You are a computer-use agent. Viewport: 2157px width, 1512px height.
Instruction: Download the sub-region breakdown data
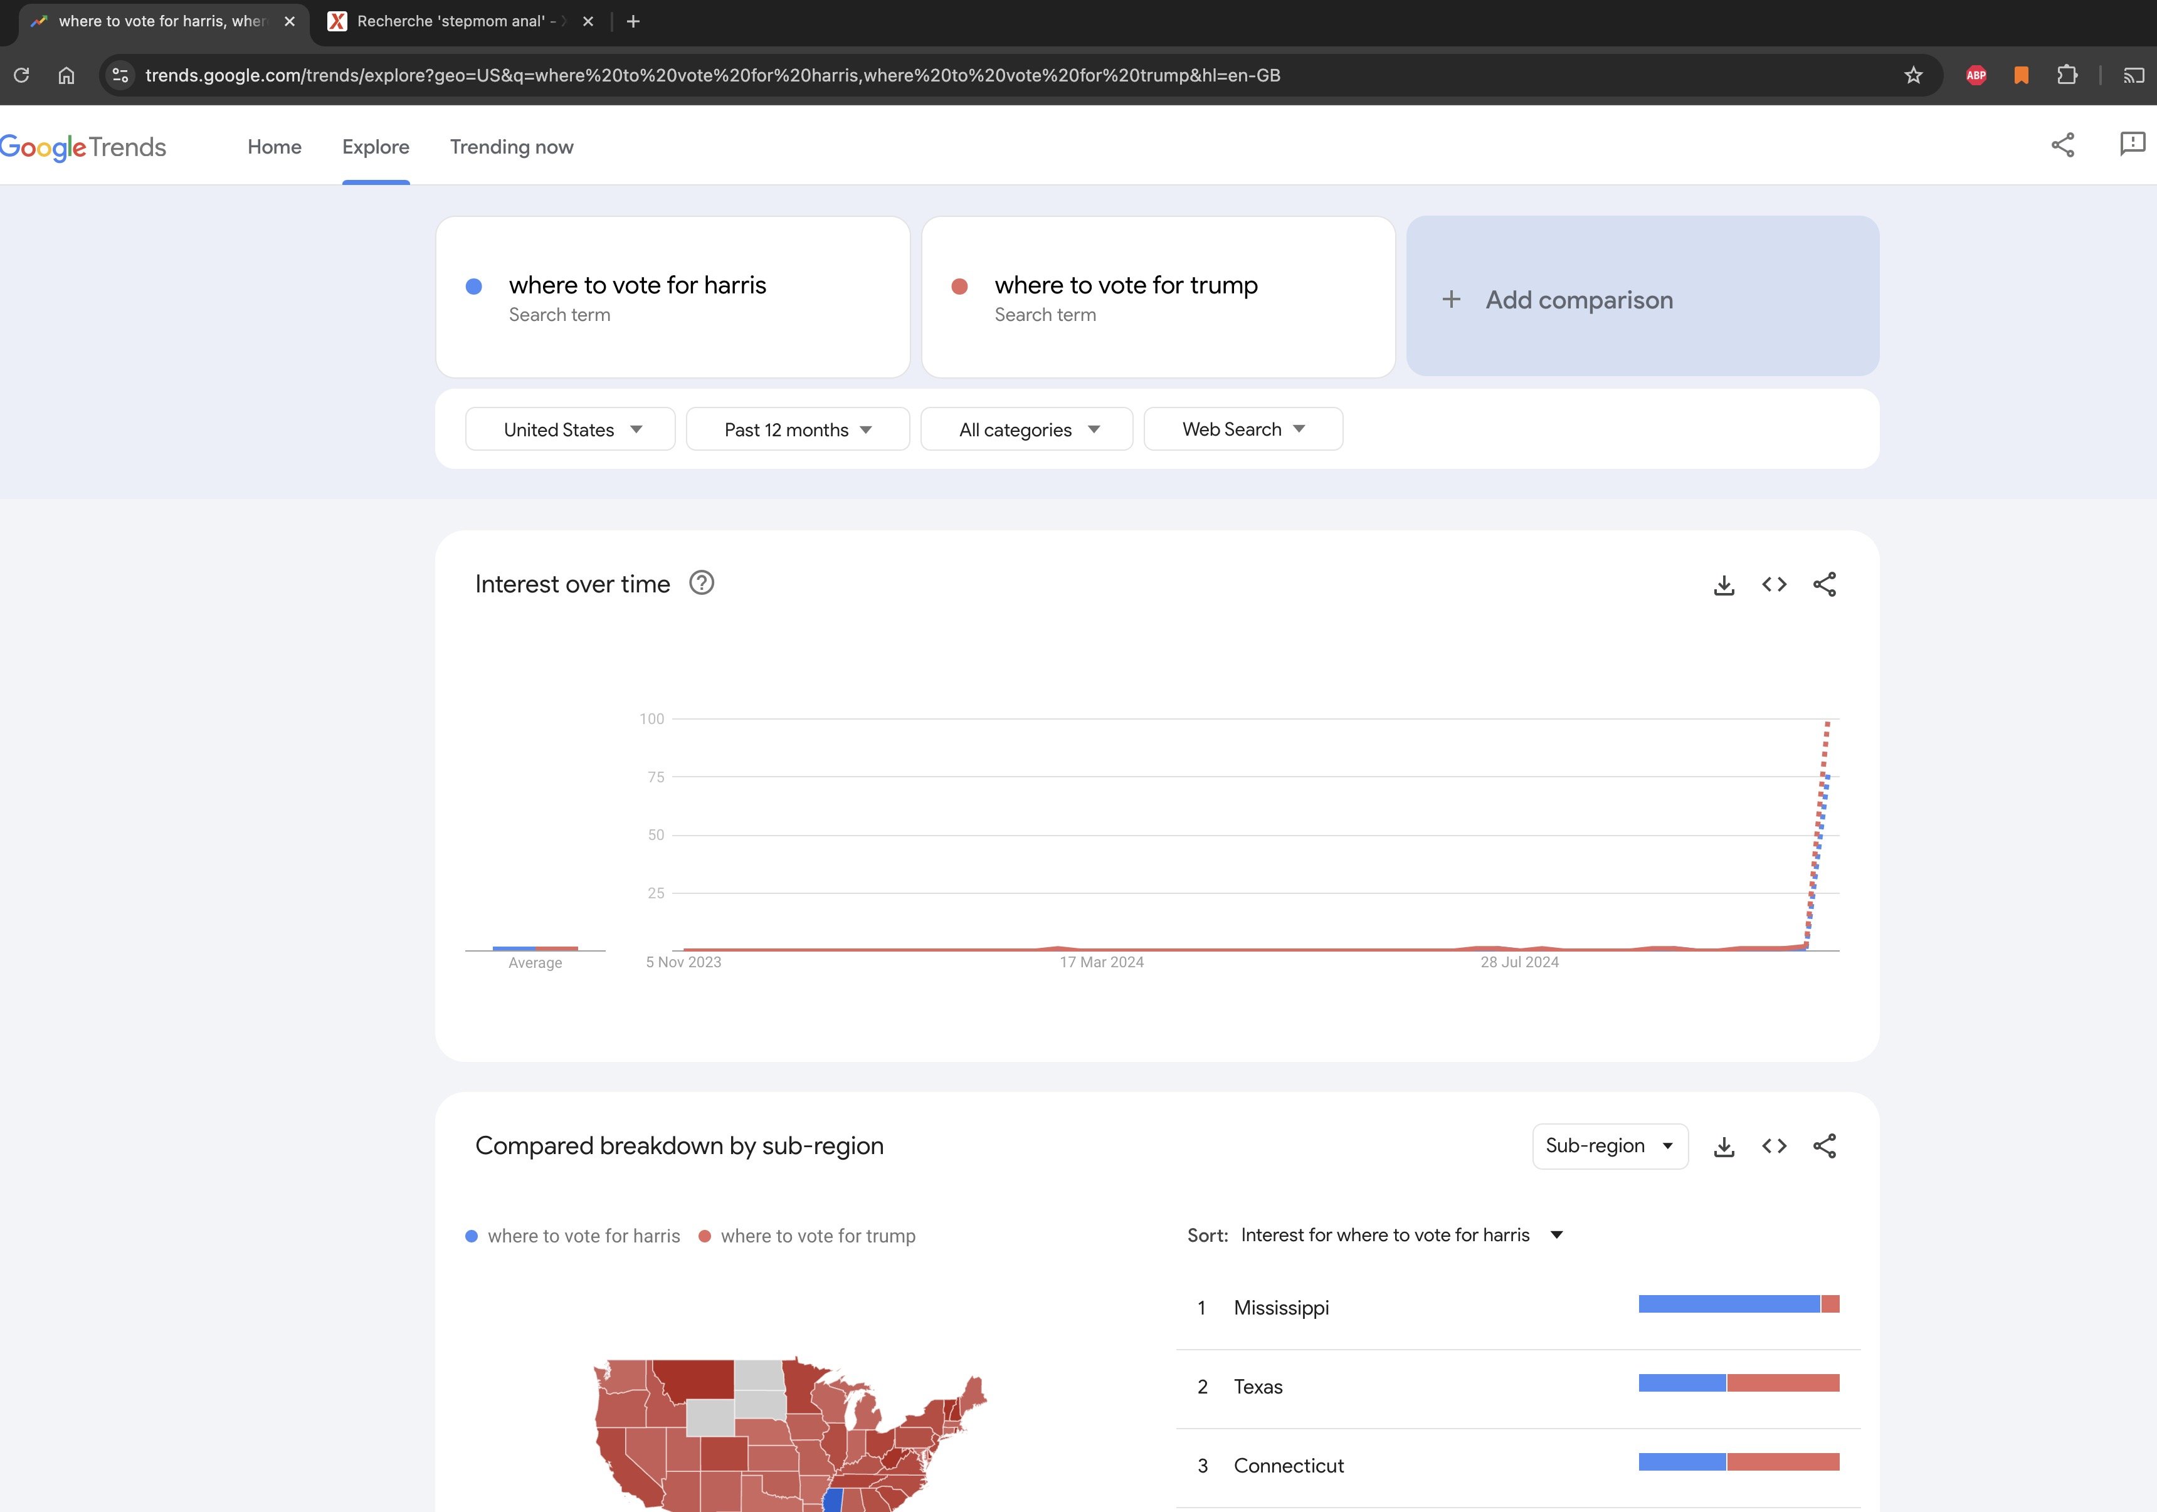click(x=1724, y=1147)
